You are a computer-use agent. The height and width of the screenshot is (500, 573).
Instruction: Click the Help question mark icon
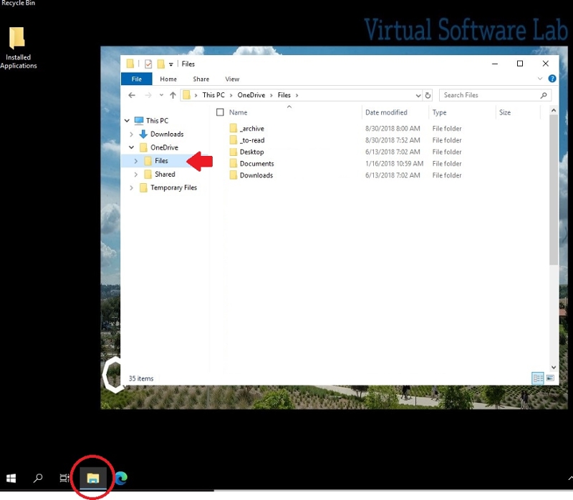[552, 79]
